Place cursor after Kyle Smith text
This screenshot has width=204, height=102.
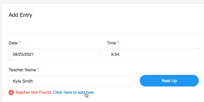[x=33, y=81]
